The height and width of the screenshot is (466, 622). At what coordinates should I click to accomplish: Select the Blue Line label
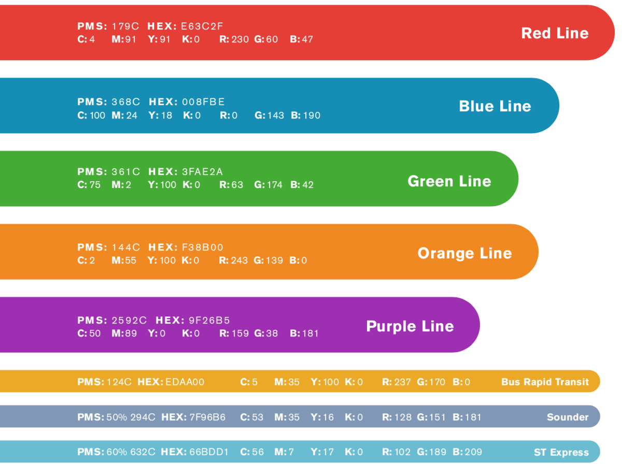495,106
